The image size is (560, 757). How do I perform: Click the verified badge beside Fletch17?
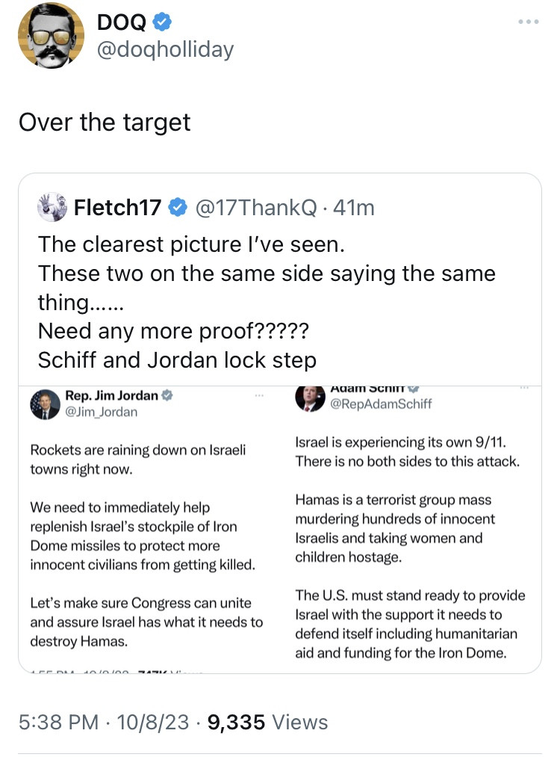point(177,208)
